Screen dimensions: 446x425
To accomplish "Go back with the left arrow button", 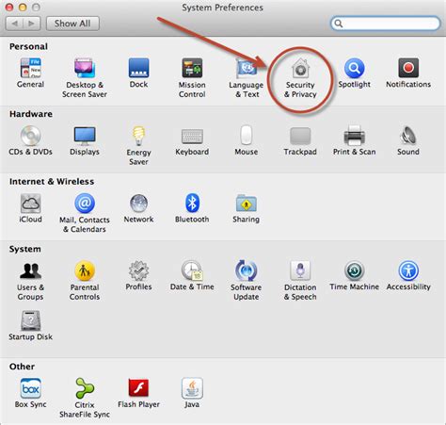I will (14, 24).
